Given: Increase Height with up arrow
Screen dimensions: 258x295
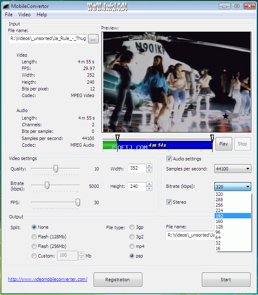Looking at the screenshot, I should pyautogui.click(x=149, y=184).
